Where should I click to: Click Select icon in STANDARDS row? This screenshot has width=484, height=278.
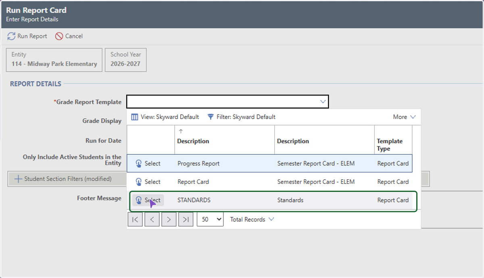coord(139,200)
